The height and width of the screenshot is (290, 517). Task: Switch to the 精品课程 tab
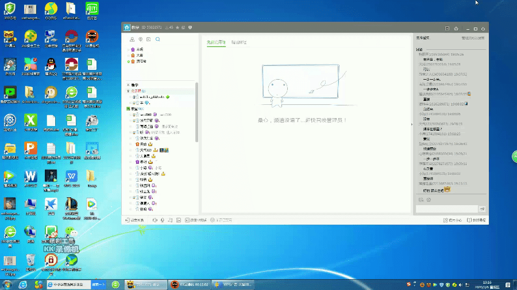[x=239, y=42]
